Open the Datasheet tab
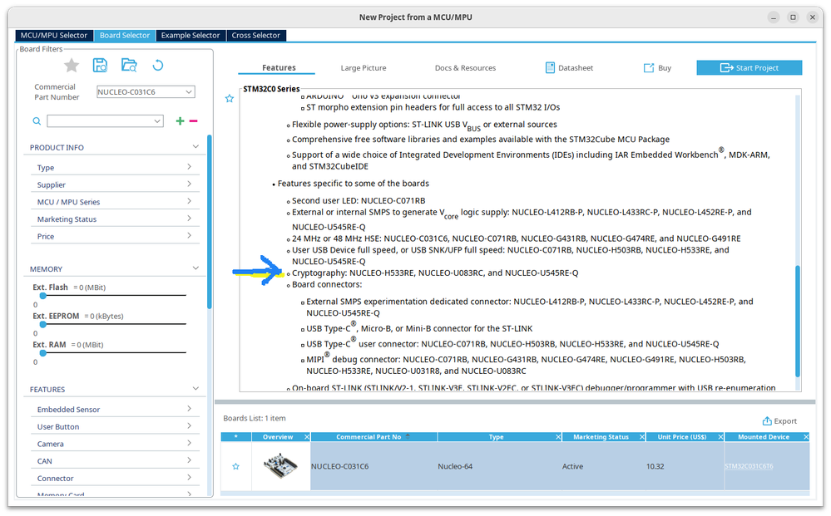Viewport: 831px width, 516px height. [570, 68]
